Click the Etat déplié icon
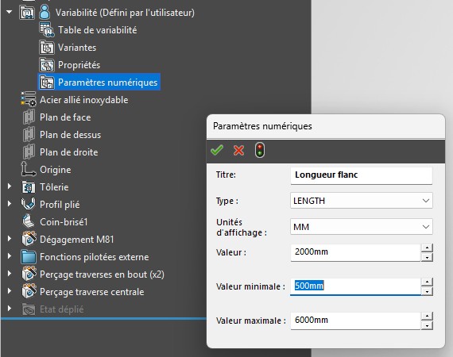The width and height of the screenshot is (453, 357). coord(29,309)
